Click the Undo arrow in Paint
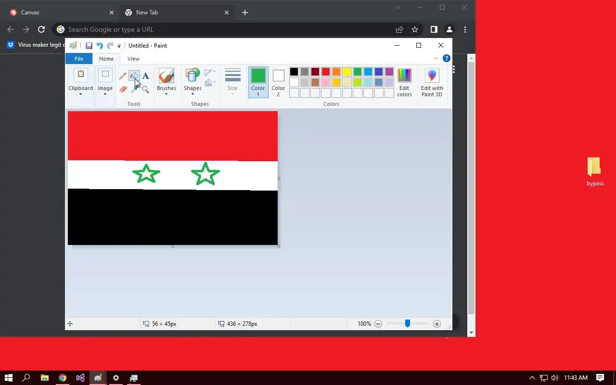The image size is (616, 385). tap(100, 46)
